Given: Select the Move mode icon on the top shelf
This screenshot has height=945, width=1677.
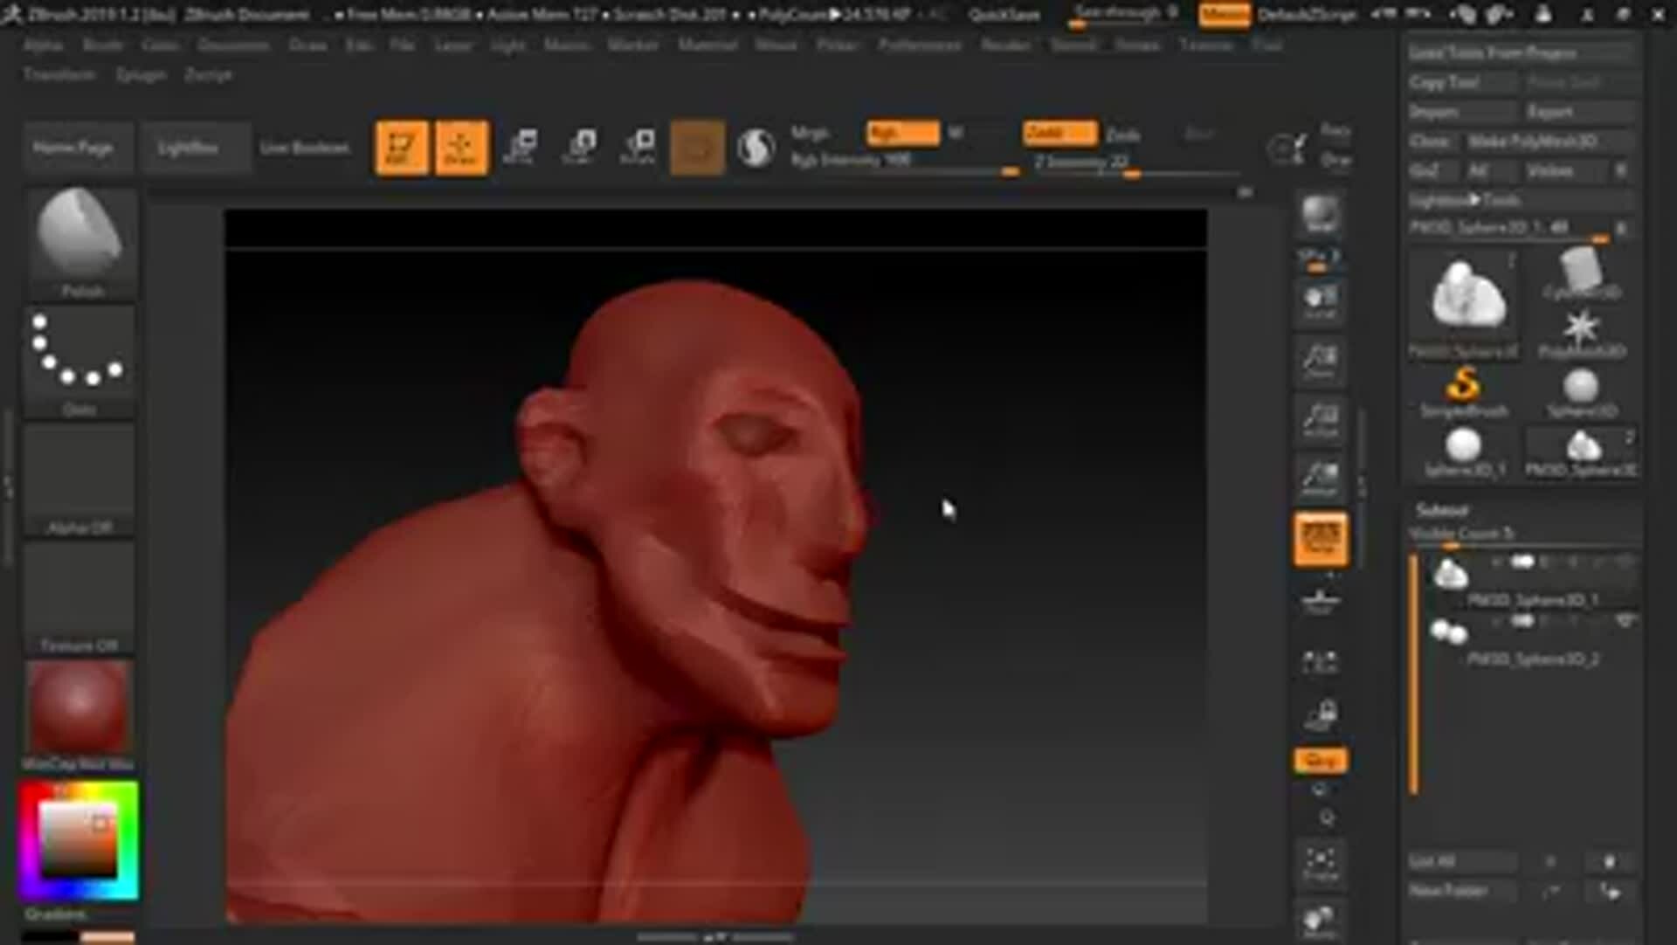Looking at the screenshot, I should coord(521,146).
